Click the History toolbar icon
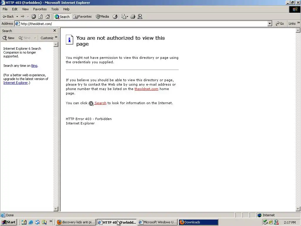 coord(115,16)
